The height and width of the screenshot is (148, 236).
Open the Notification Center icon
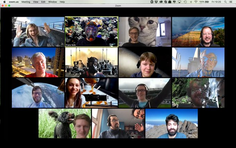[x=231, y=2]
